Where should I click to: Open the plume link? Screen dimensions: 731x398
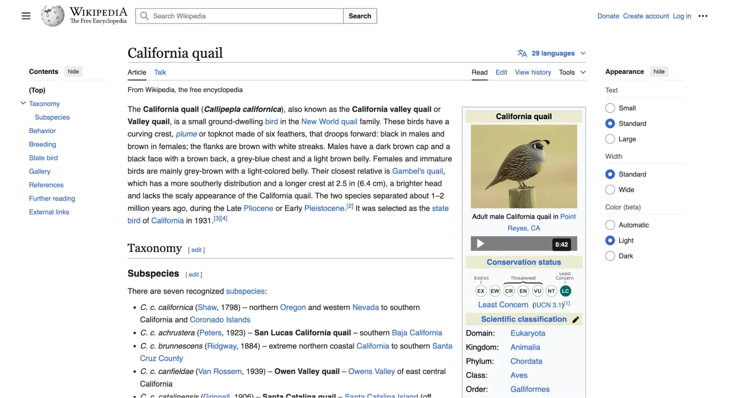[186, 134]
